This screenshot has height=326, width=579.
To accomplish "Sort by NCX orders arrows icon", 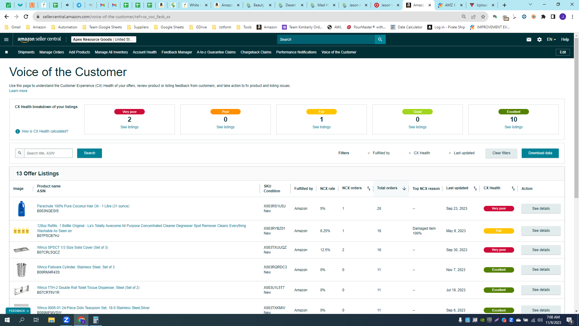I will click(369, 188).
